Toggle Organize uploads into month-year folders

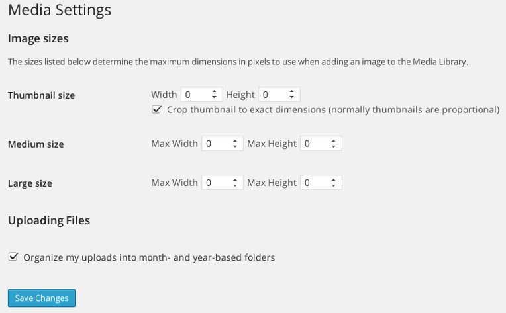coord(13,257)
